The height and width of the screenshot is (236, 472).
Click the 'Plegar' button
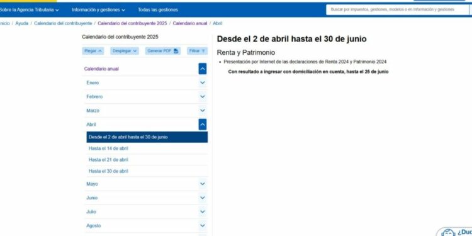click(x=93, y=51)
